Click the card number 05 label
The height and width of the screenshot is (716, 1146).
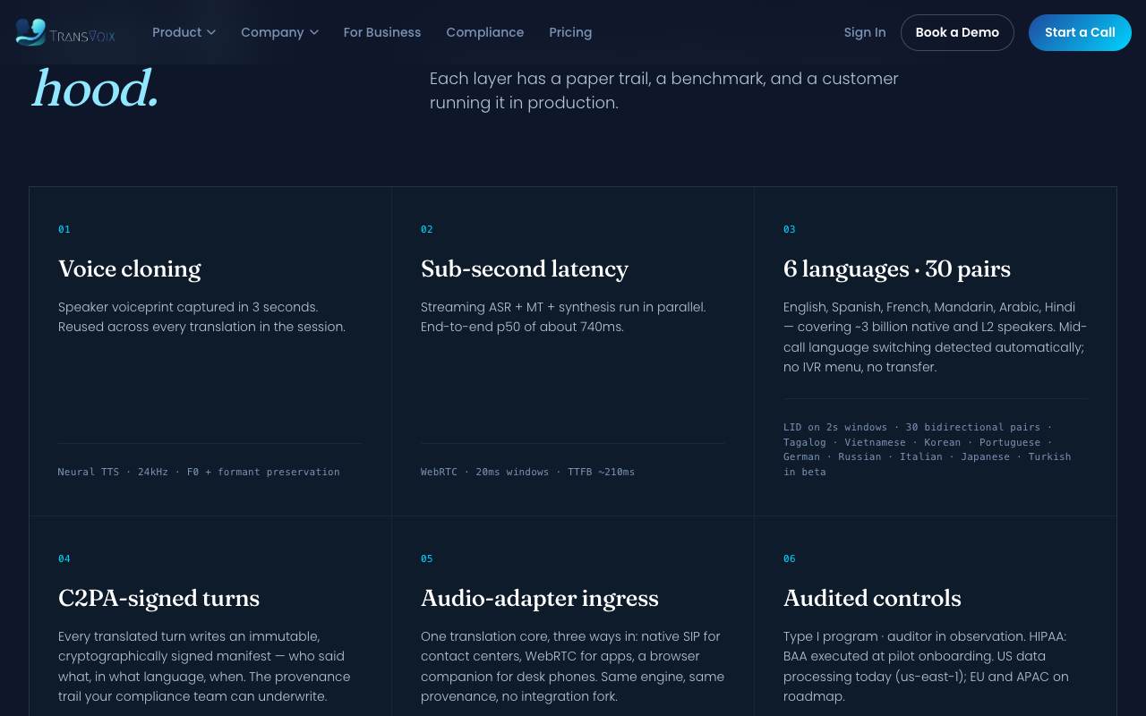coord(427,558)
